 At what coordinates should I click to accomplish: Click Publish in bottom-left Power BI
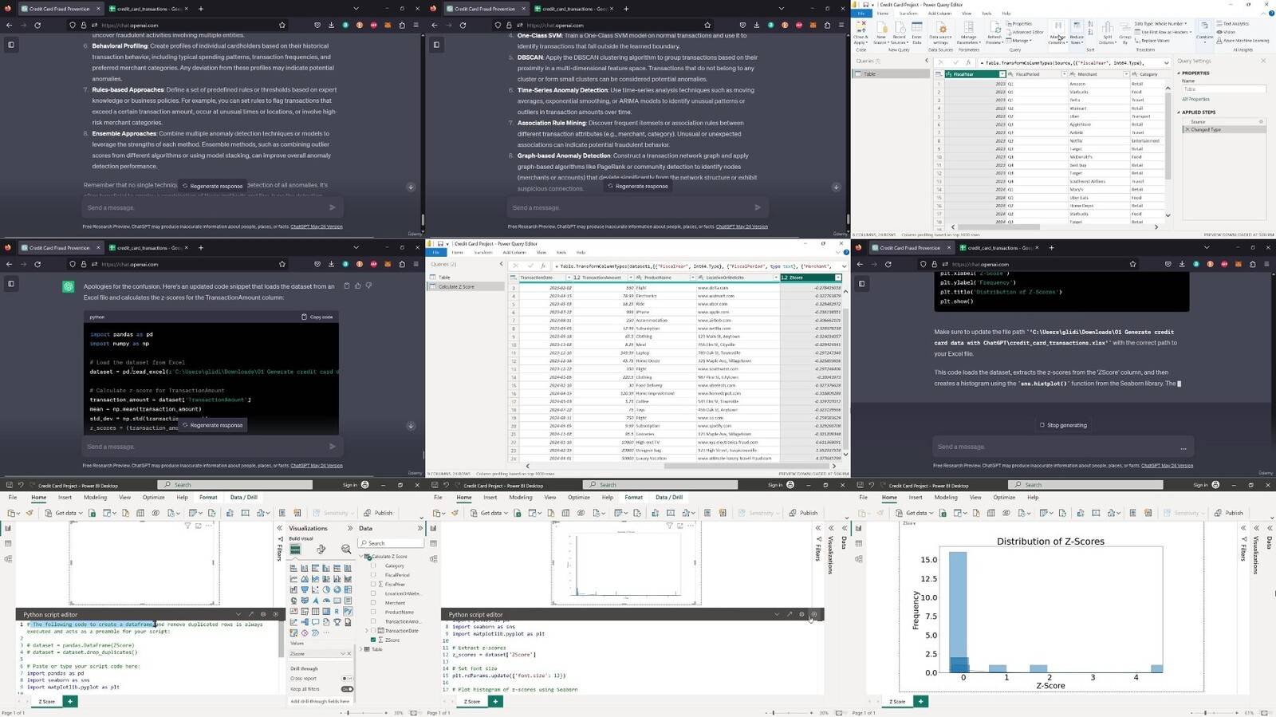click(x=379, y=513)
